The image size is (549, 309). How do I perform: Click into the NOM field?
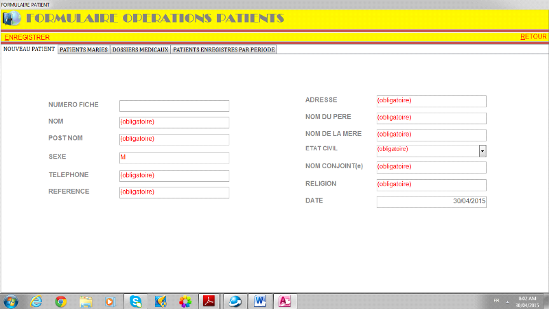pos(174,122)
